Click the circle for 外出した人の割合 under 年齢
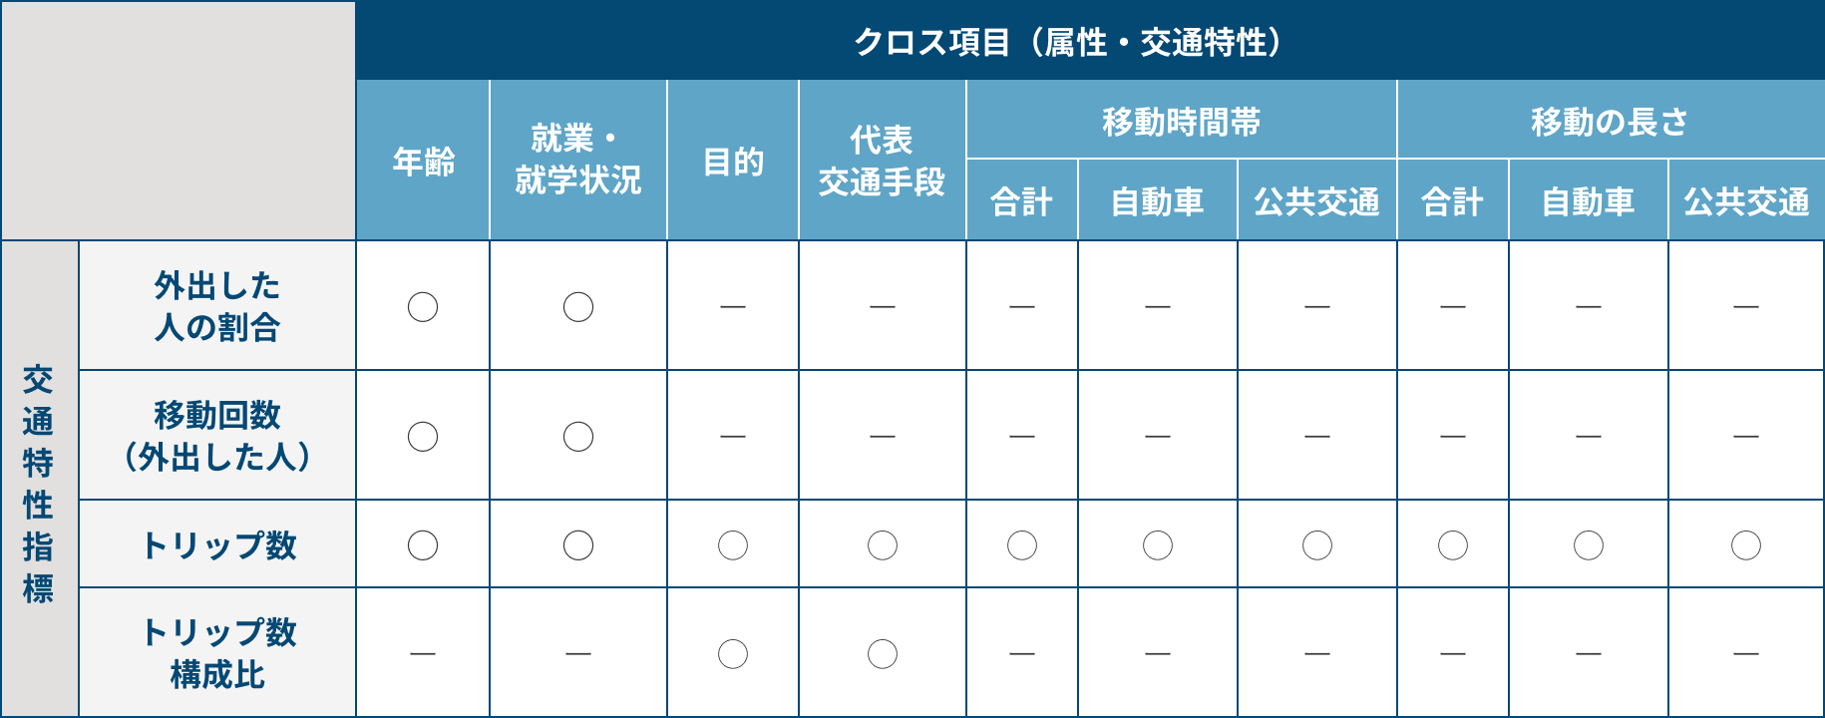This screenshot has height=718, width=1825. (x=423, y=306)
